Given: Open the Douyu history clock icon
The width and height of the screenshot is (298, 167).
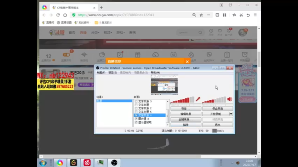Looking at the screenshot, I should [211, 31].
